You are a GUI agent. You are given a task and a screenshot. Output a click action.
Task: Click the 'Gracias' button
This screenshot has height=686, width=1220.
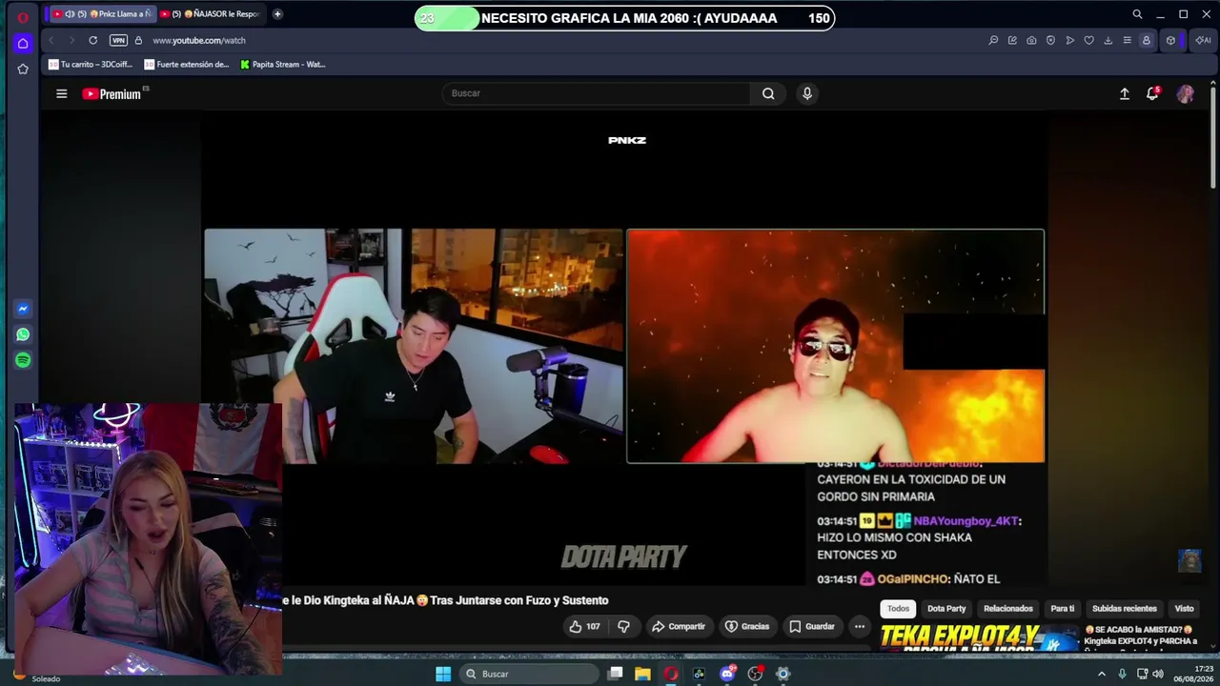click(746, 626)
